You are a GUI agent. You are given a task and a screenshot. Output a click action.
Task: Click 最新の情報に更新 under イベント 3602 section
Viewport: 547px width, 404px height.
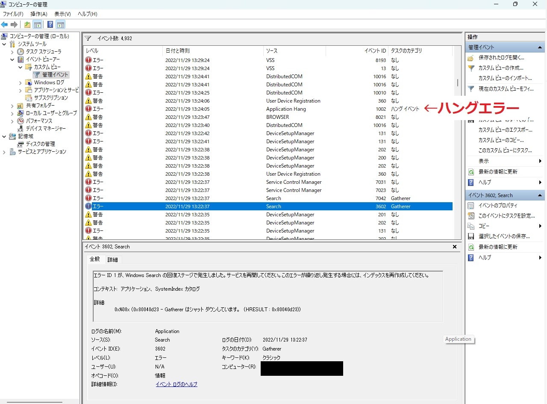coord(498,247)
